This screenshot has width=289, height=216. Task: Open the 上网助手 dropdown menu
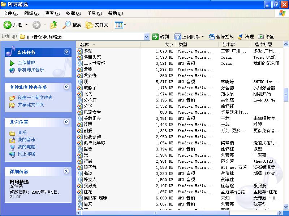pos(203,36)
